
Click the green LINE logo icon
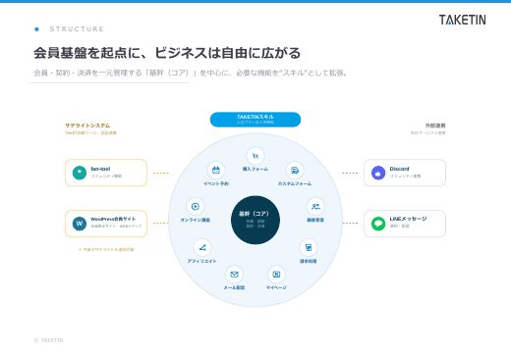click(x=378, y=224)
